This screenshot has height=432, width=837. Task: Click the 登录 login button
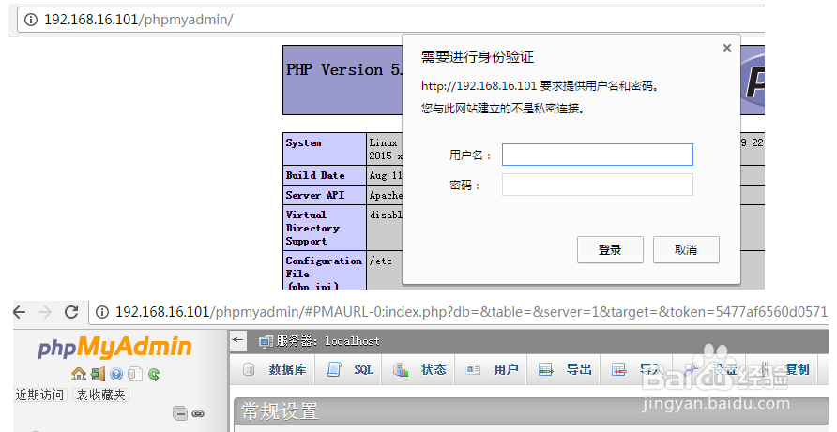610,249
